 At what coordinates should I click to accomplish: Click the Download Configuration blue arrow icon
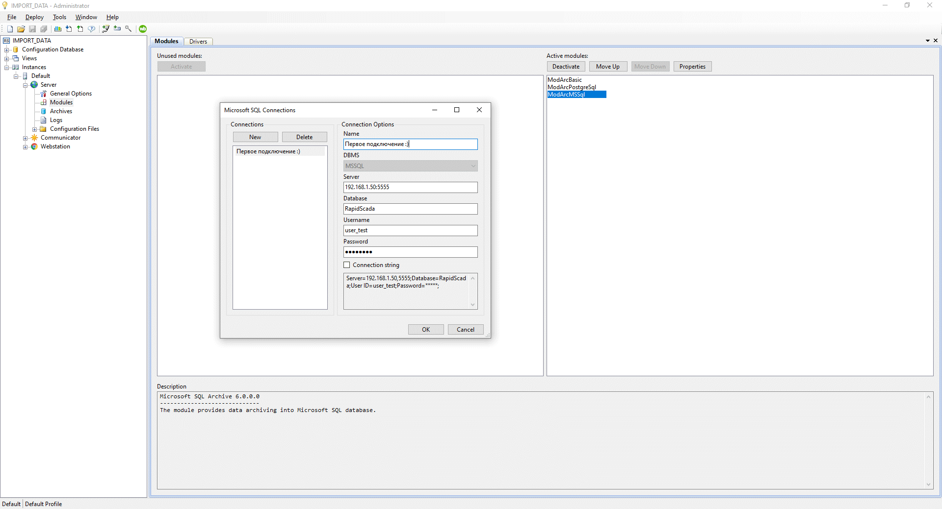tap(69, 29)
